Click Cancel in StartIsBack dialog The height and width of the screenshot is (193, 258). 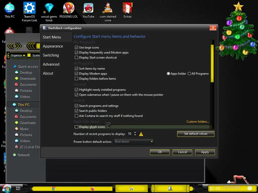(182, 152)
